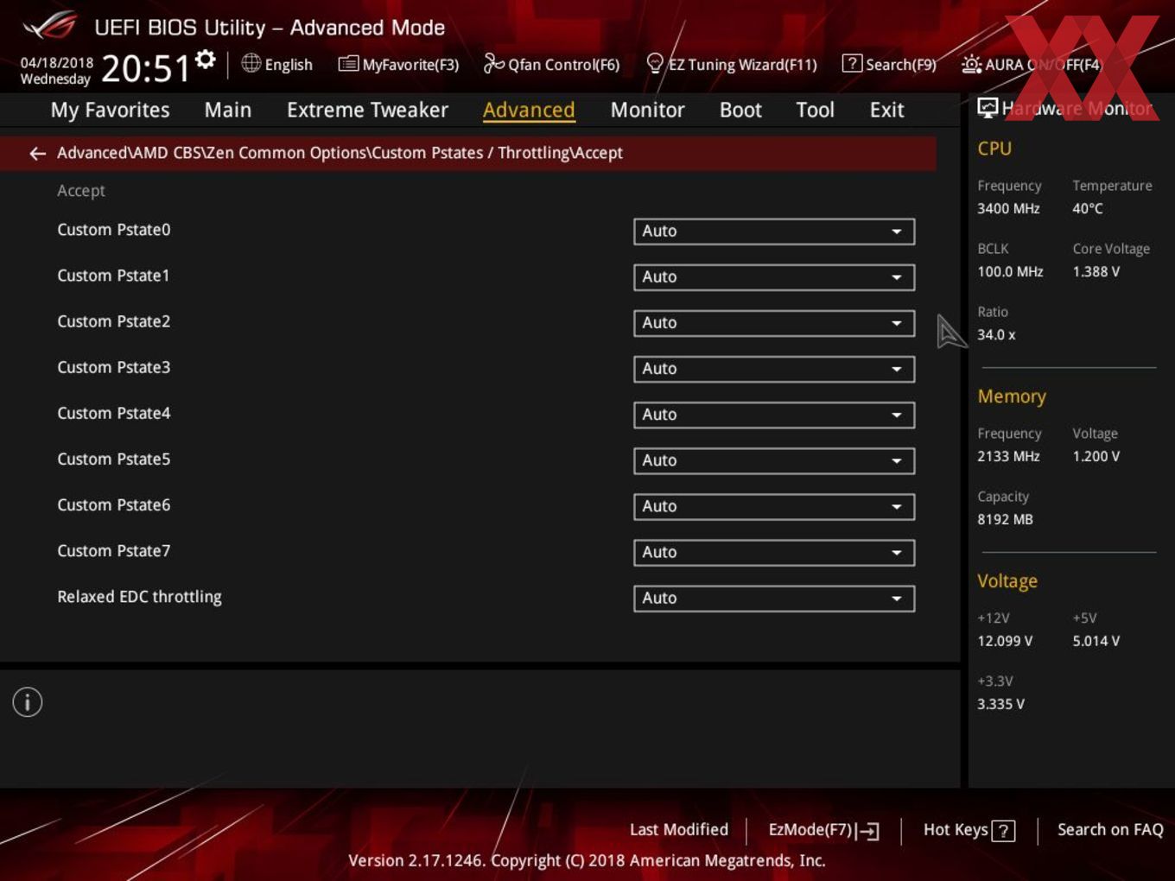This screenshot has width=1175, height=881.
Task: Open MyFavorite(F3) list icon
Action: [x=348, y=64]
